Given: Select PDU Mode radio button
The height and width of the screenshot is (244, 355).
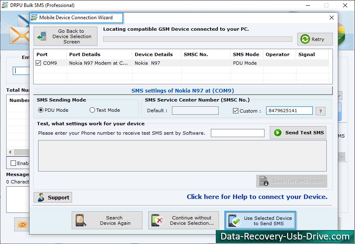Looking at the screenshot, I should pyautogui.click(x=41, y=110).
